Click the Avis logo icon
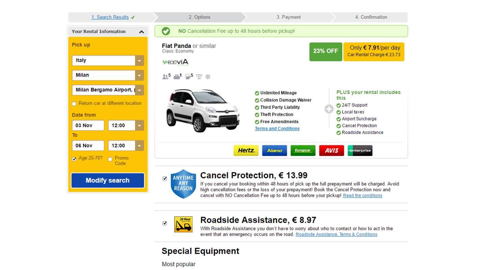The image size is (486, 270). point(331,150)
